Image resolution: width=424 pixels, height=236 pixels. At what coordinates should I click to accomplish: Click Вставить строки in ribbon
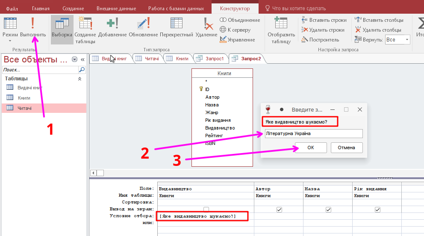[324, 20]
